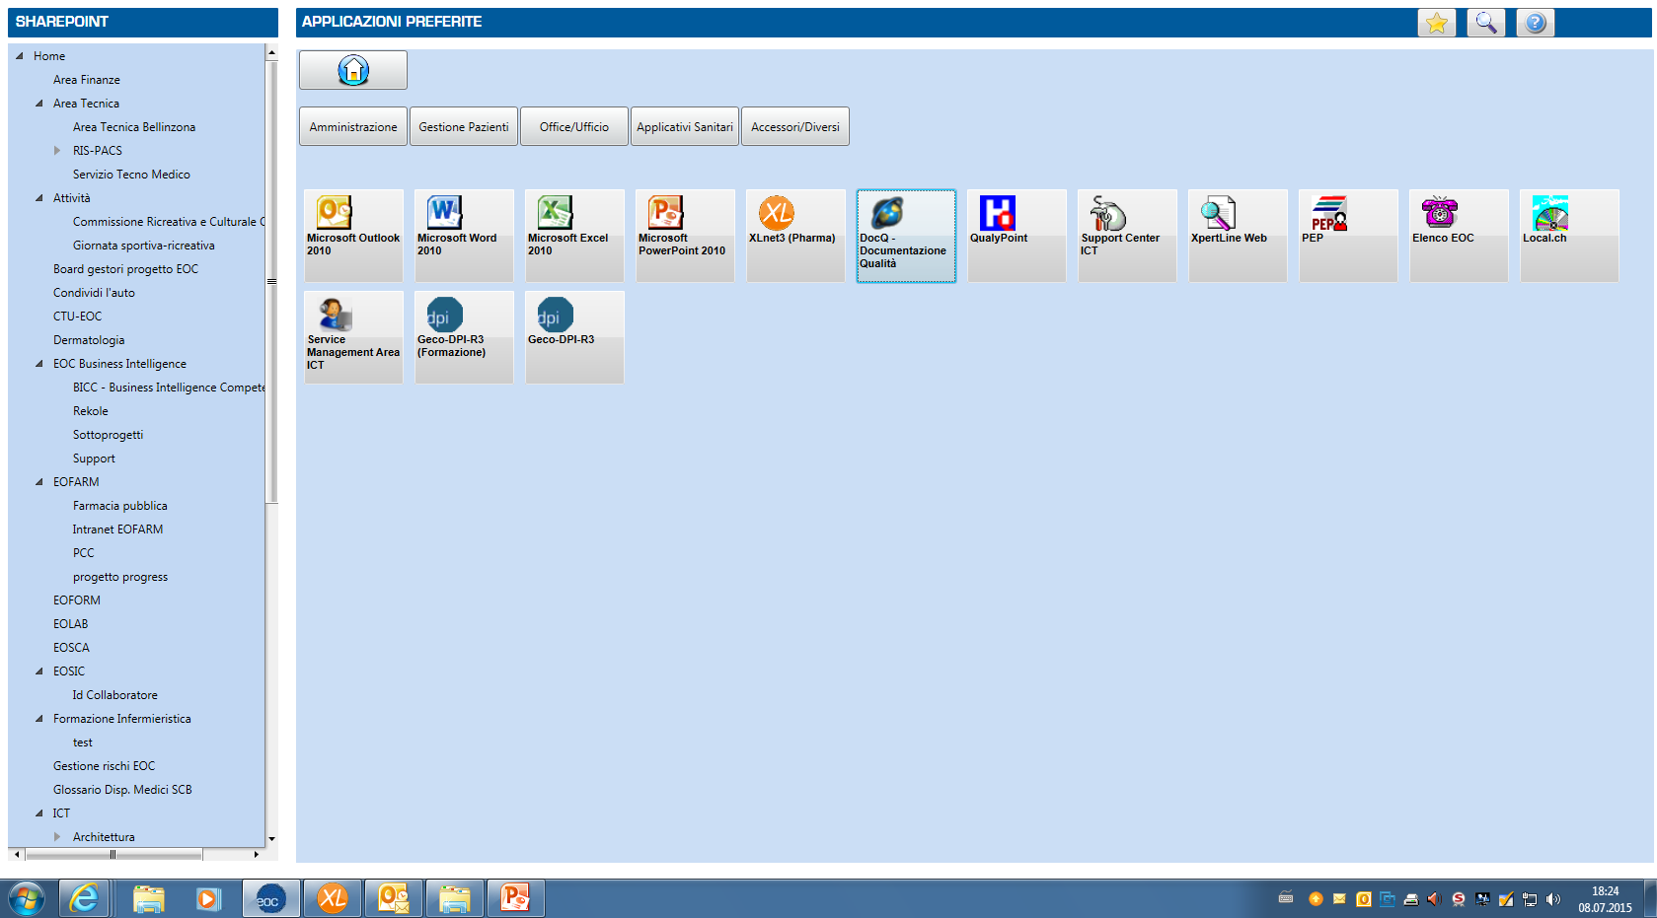The image size is (1657, 918).
Task: Collapse the Area Tecnica node
Action: (x=39, y=104)
